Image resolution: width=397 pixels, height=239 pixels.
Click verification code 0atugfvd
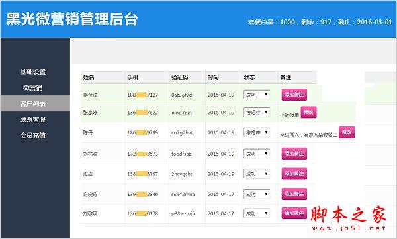point(181,95)
